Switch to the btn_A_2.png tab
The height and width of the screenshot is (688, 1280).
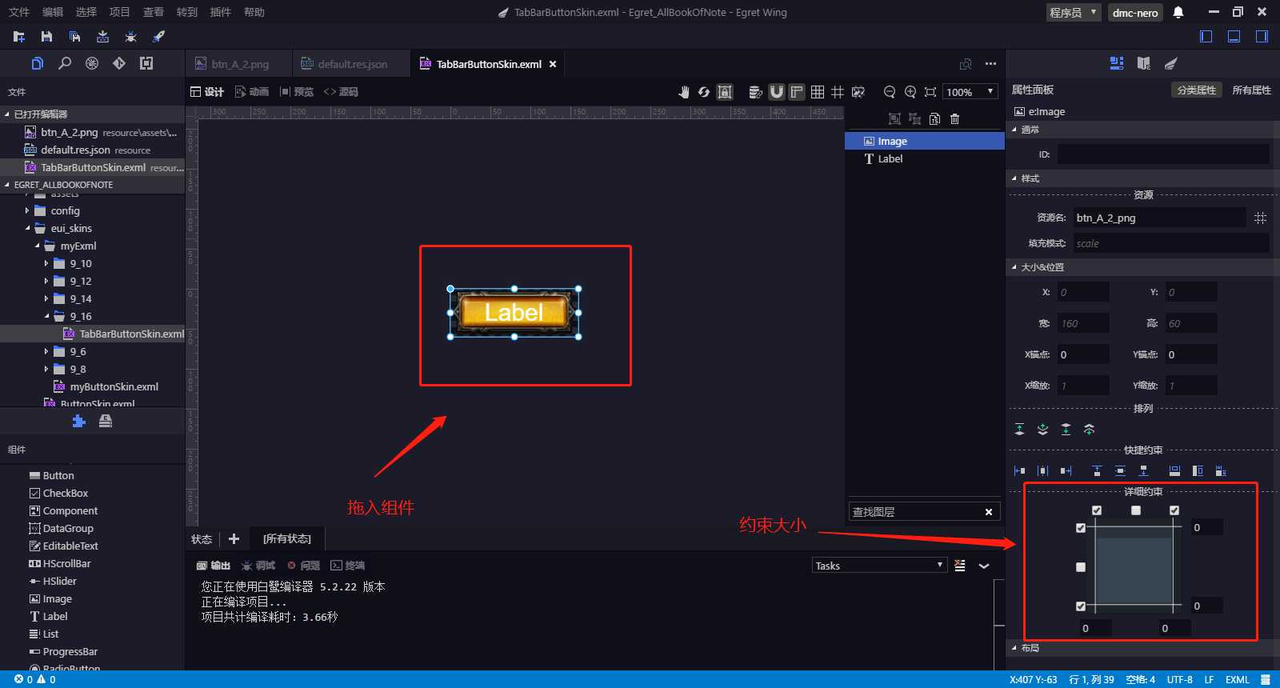[x=239, y=64]
